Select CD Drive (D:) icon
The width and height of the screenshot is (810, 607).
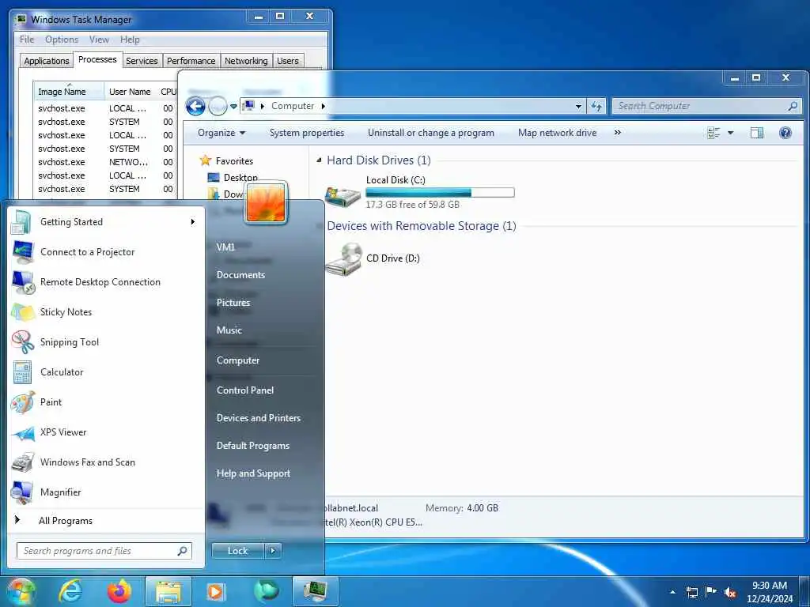point(343,259)
